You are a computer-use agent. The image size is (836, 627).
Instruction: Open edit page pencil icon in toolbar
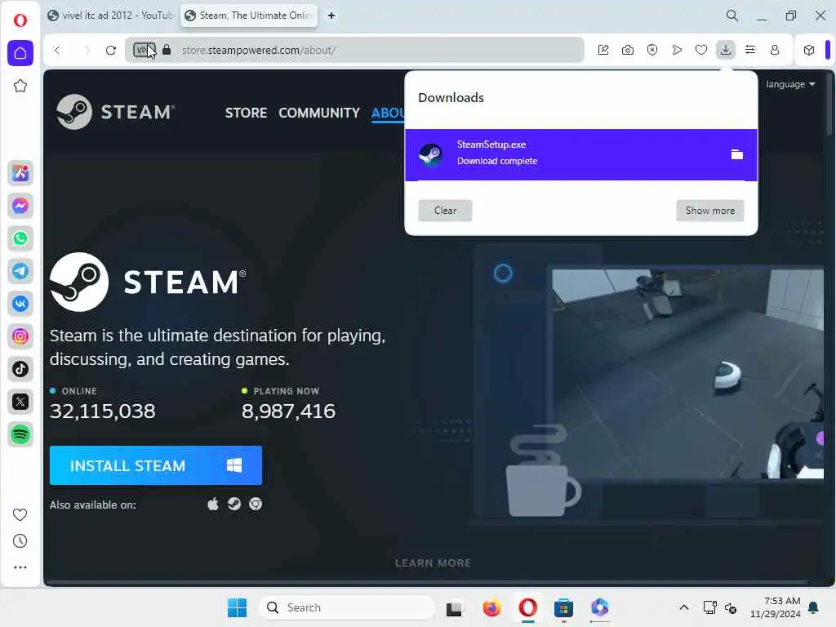coord(603,50)
